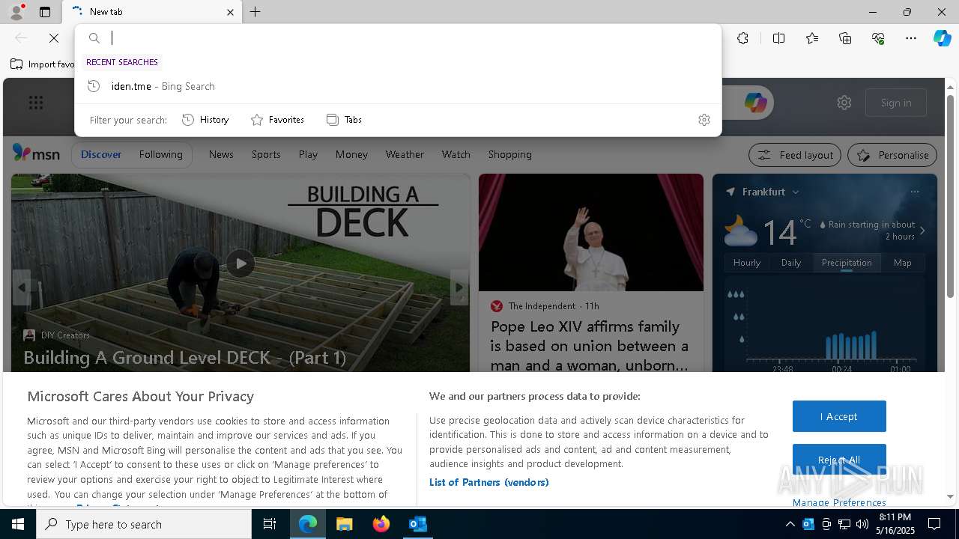Click the Import favorites bar item
Screen dimensions: 959x539
[x=42, y=64]
